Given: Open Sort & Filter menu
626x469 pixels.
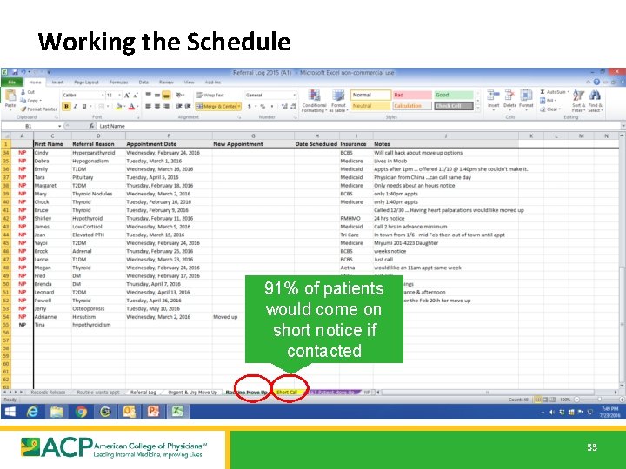Looking at the screenshot, I should tap(578, 101).
